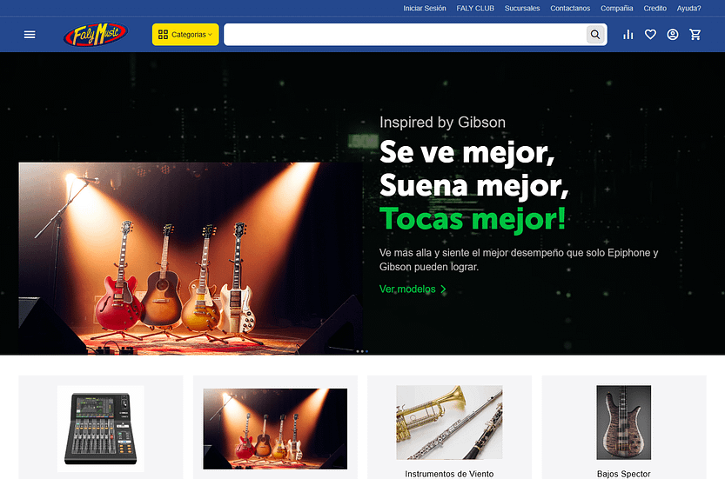Select the Bajos Spector bass thumbnail
The width and height of the screenshot is (725, 479).
tap(623, 422)
